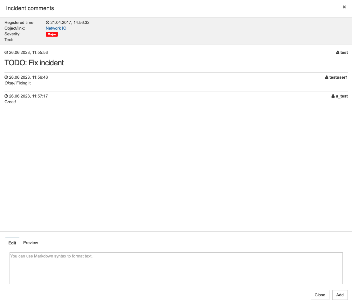Viewport: 352px width, 304px height.
Task: Click the 'Object/link:' label
Action: coord(15,28)
